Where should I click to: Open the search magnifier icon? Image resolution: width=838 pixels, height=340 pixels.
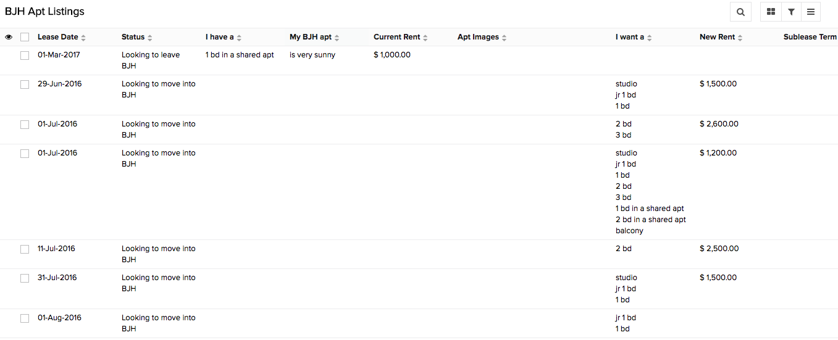coord(740,12)
